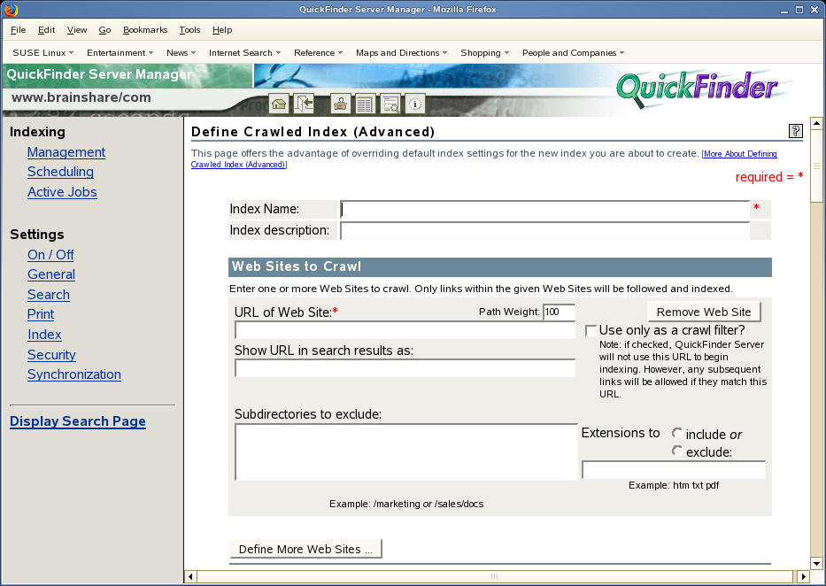
Task: Open the Synchronization settings link
Action: [74, 374]
